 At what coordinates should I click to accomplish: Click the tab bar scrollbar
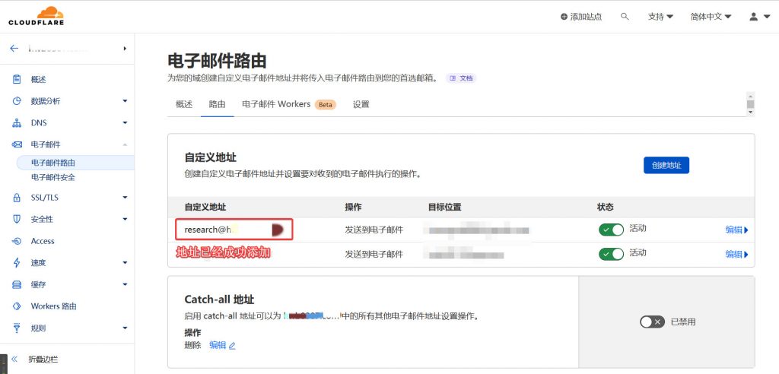(x=750, y=104)
